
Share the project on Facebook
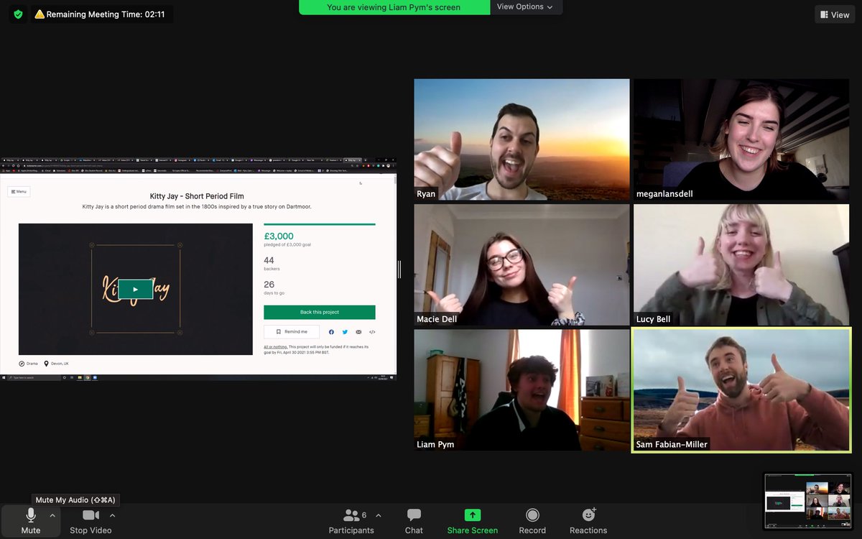click(331, 332)
